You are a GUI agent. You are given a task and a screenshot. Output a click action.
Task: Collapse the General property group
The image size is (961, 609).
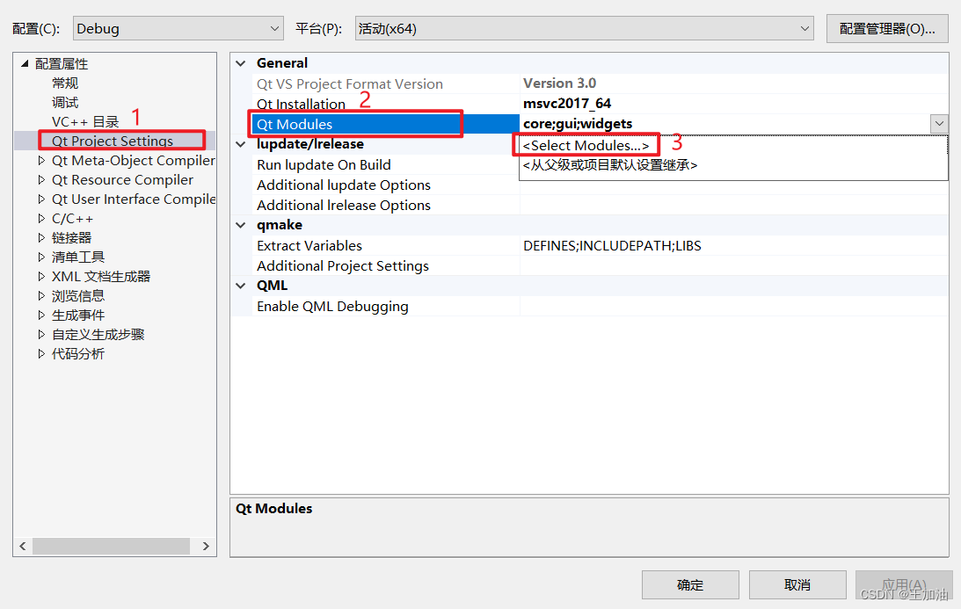click(241, 63)
